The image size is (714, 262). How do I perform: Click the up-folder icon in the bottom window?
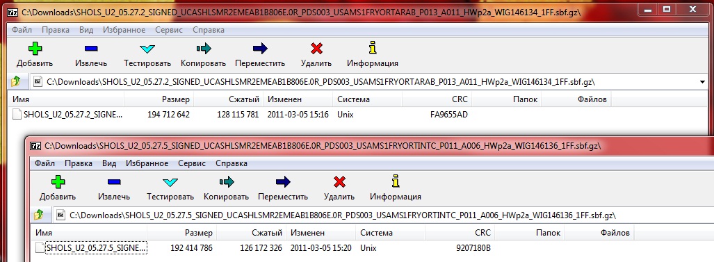(x=38, y=215)
